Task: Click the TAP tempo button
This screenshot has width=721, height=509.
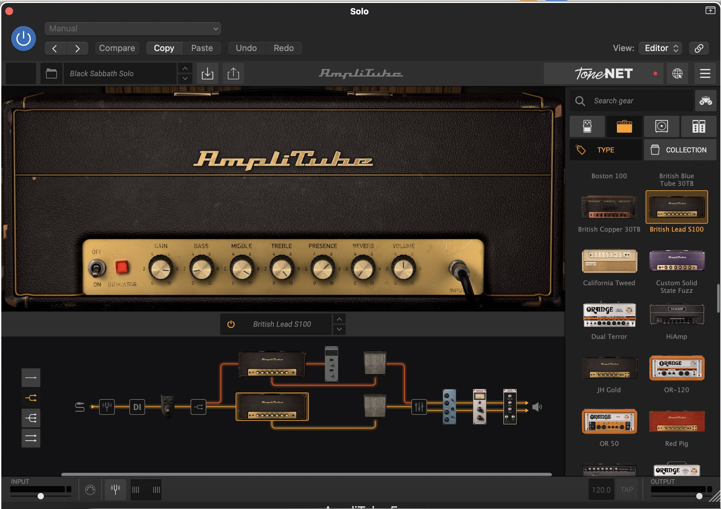Action: point(627,490)
